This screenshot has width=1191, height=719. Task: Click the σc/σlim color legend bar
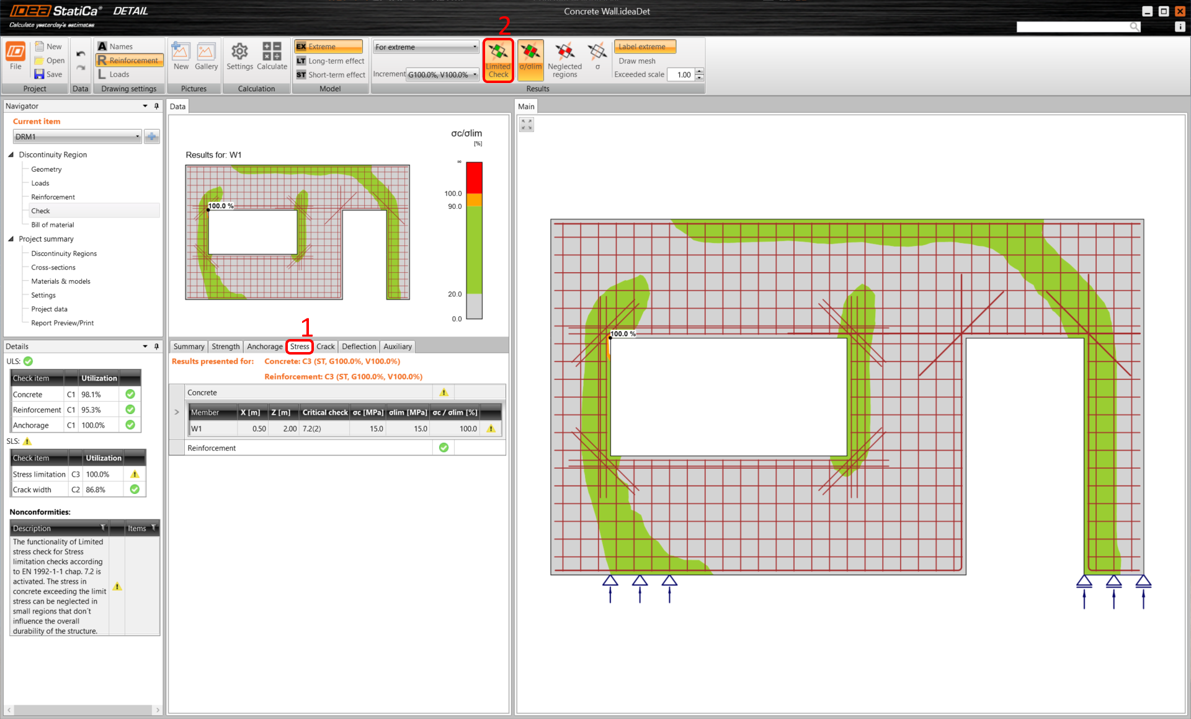pyautogui.click(x=474, y=240)
